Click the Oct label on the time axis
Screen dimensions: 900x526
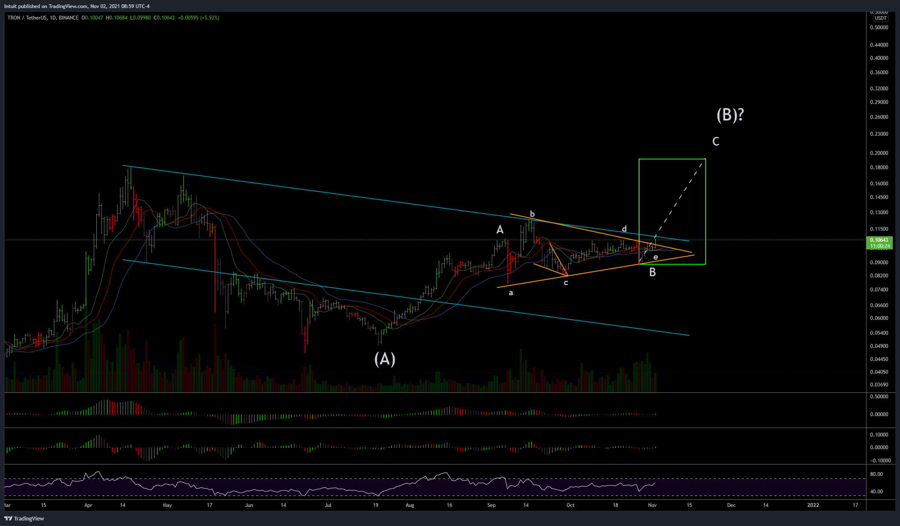570,505
